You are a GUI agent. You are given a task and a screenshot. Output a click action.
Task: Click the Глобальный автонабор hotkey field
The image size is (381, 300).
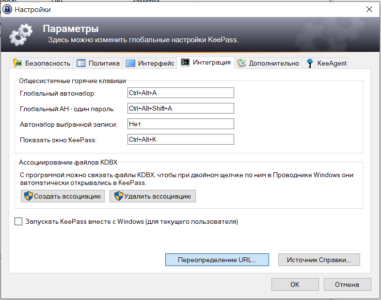(x=181, y=93)
